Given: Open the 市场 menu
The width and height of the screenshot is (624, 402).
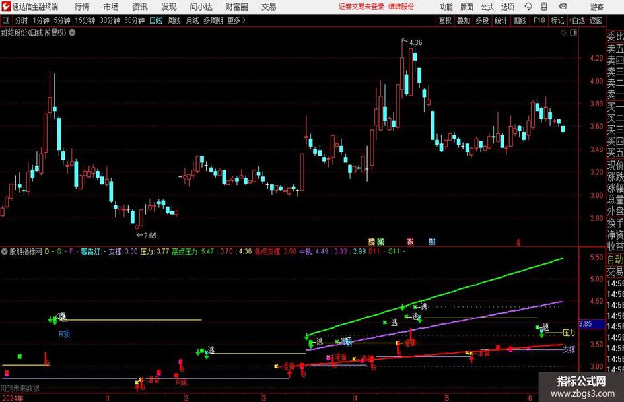Looking at the screenshot, I should [111, 7].
